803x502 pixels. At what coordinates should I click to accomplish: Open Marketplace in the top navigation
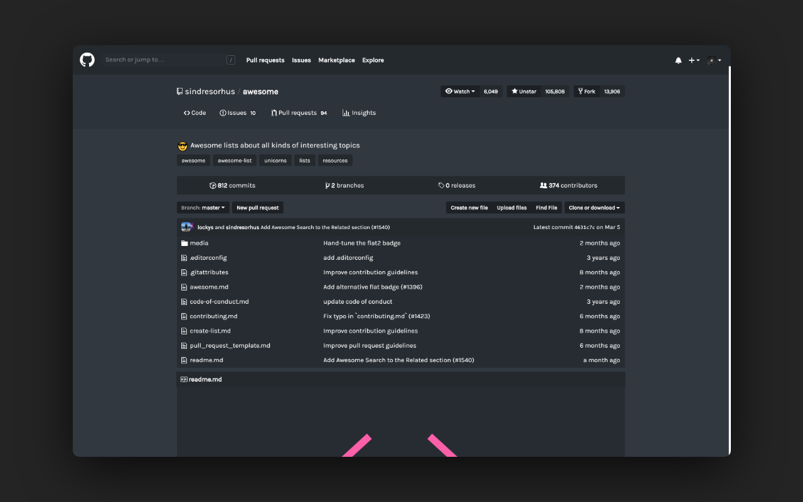coord(336,60)
